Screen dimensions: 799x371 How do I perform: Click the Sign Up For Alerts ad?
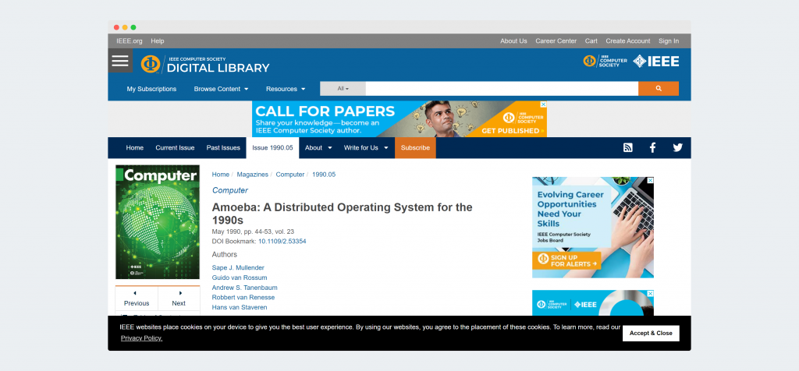click(x=566, y=260)
